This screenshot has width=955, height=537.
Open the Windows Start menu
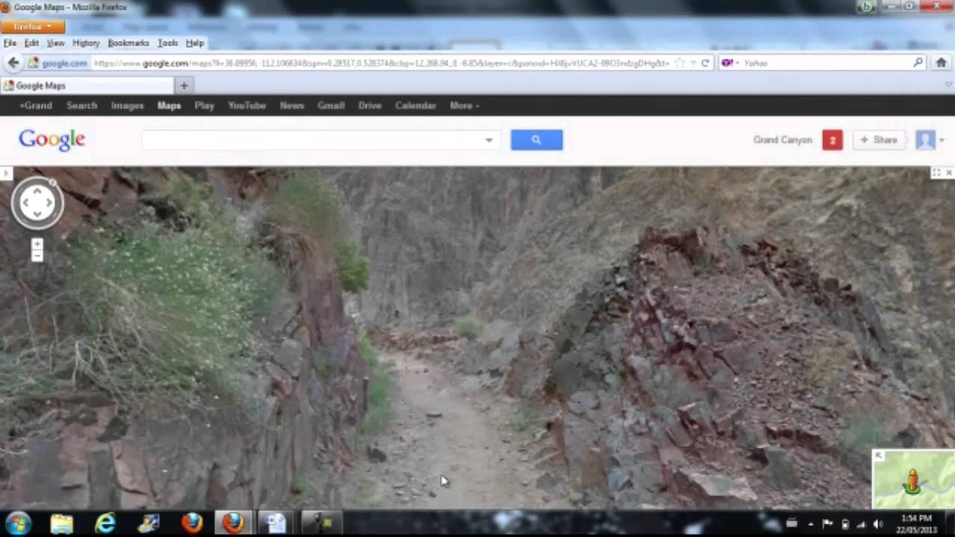click(17, 523)
